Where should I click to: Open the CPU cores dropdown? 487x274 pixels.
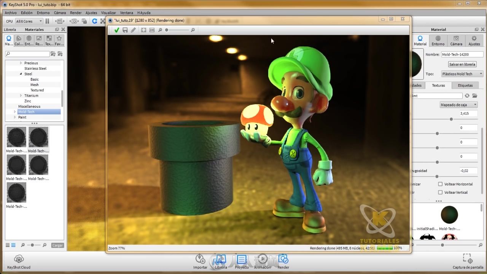tap(29, 21)
